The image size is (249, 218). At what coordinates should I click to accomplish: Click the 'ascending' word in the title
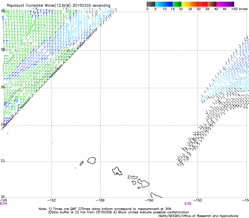[x=101, y=6]
